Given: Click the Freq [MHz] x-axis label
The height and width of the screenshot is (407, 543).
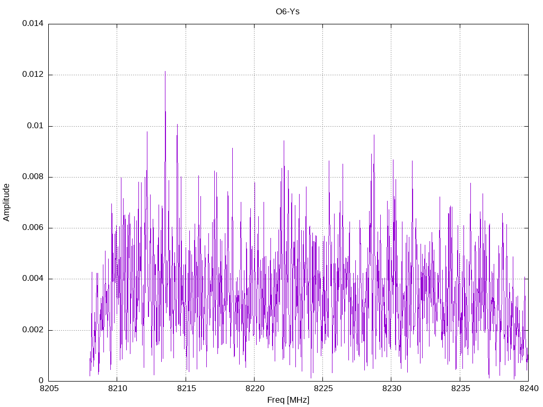Looking at the screenshot, I should 288,400.
